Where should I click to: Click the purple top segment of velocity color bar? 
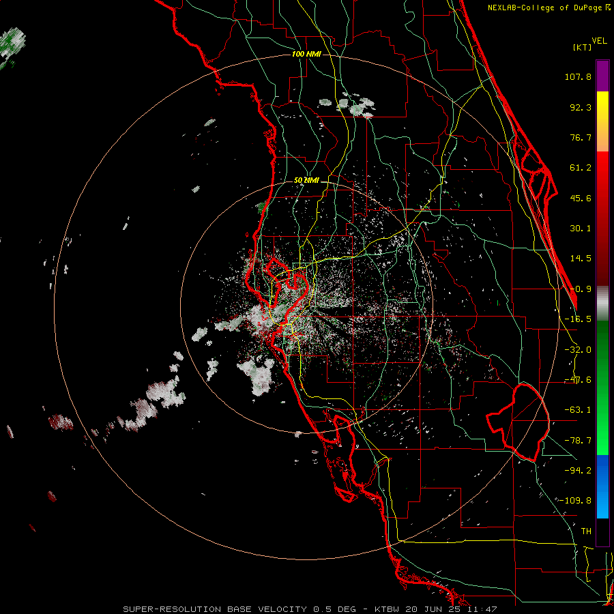tap(602, 76)
